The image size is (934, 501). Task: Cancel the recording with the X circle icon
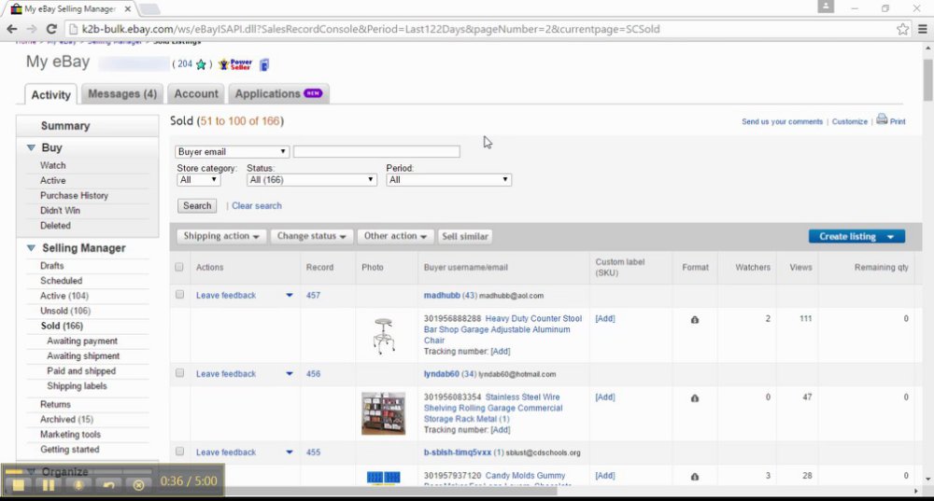coord(138,485)
